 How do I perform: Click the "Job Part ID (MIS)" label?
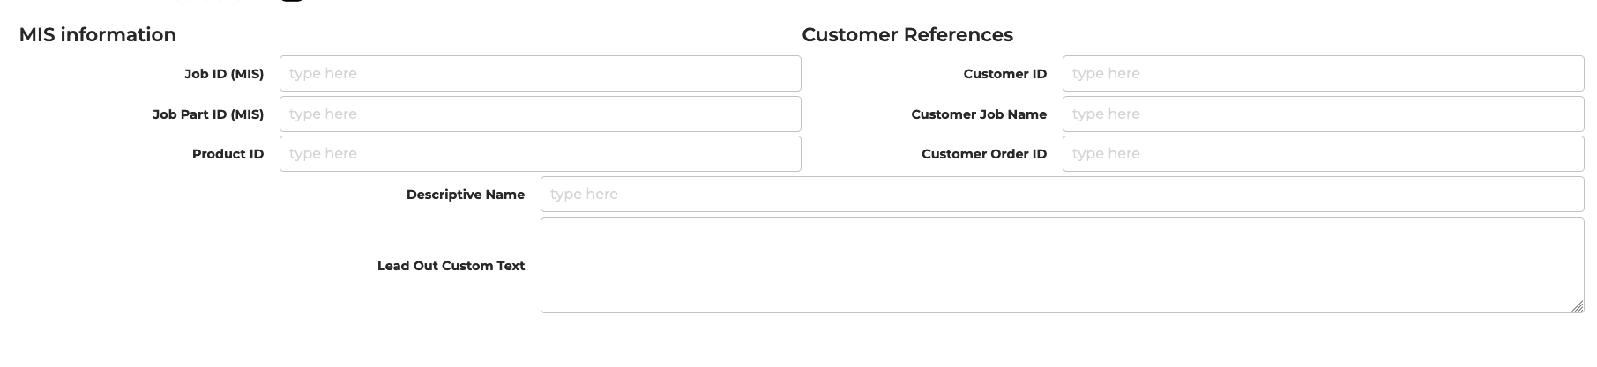coord(208,114)
